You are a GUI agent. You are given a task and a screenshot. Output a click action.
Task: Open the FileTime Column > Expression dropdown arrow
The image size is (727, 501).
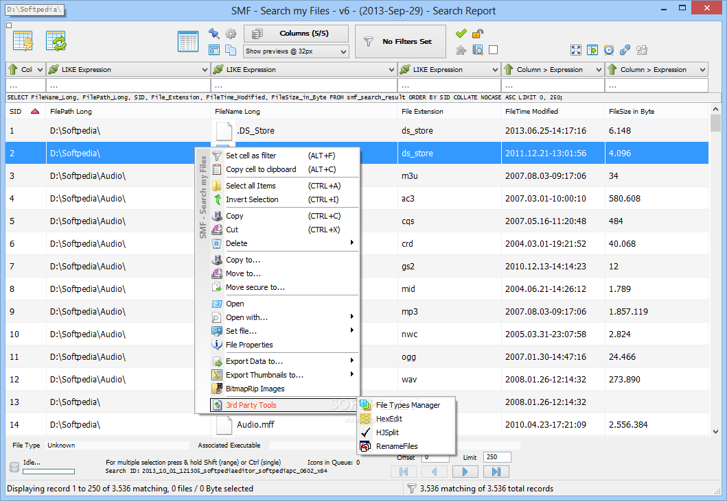tap(599, 70)
